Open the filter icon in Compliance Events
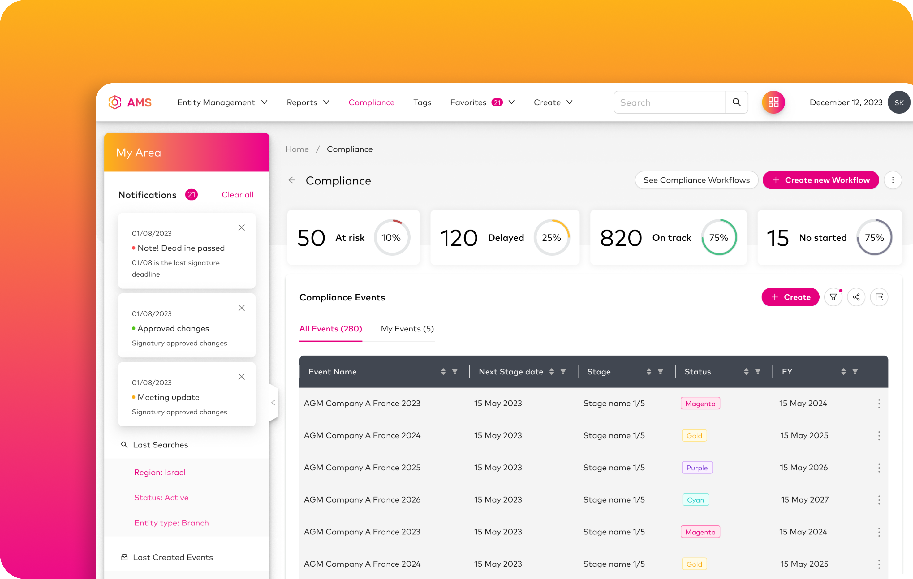The width and height of the screenshot is (913, 579). [x=833, y=297]
